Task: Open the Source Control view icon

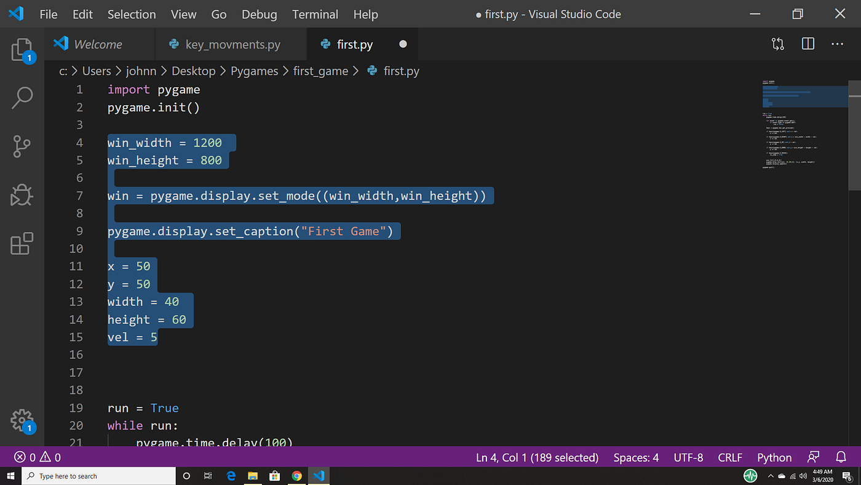Action: [x=22, y=146]
